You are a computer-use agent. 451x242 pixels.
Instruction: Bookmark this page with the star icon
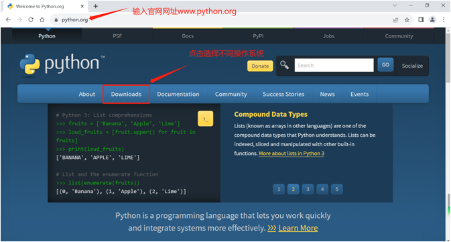coord(407,20)
